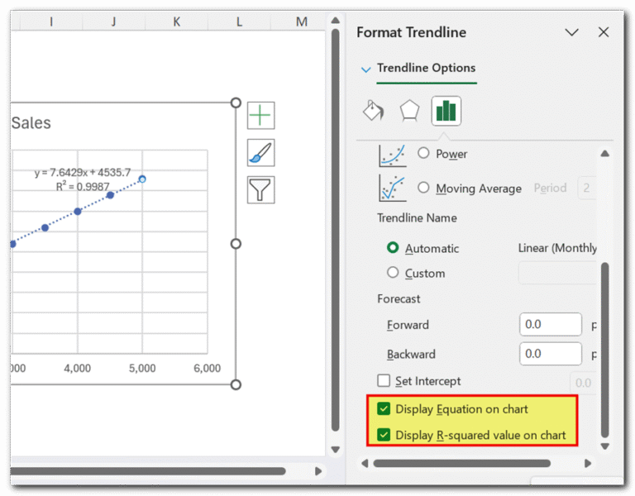Click the worksheet vertical scroll down arrow

(x=335, y=450)
